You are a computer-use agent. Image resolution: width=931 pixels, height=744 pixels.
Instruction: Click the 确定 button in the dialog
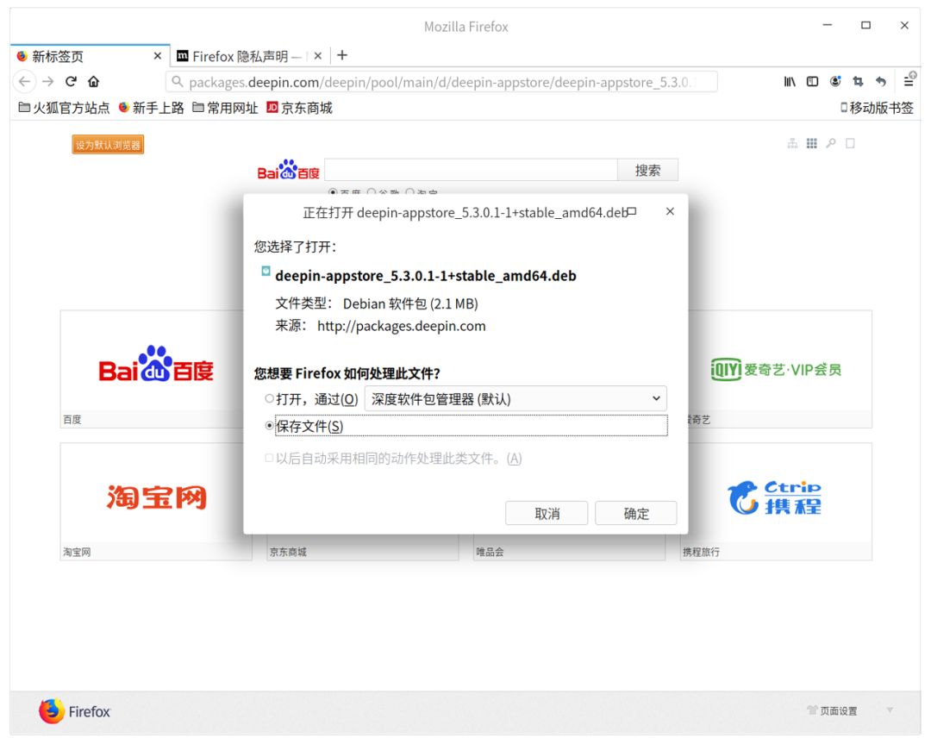[636, 513]
